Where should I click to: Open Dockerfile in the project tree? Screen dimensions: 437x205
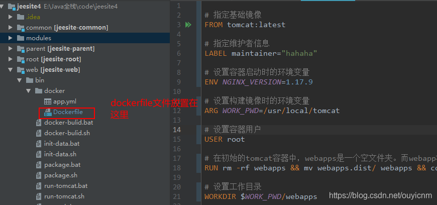point(68,112)
